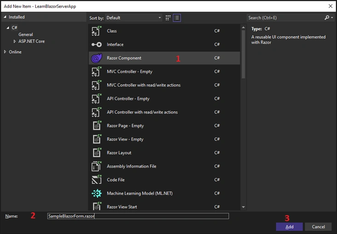Click the Cancel button
Screen dimensions: 337x234
[318, 227]
